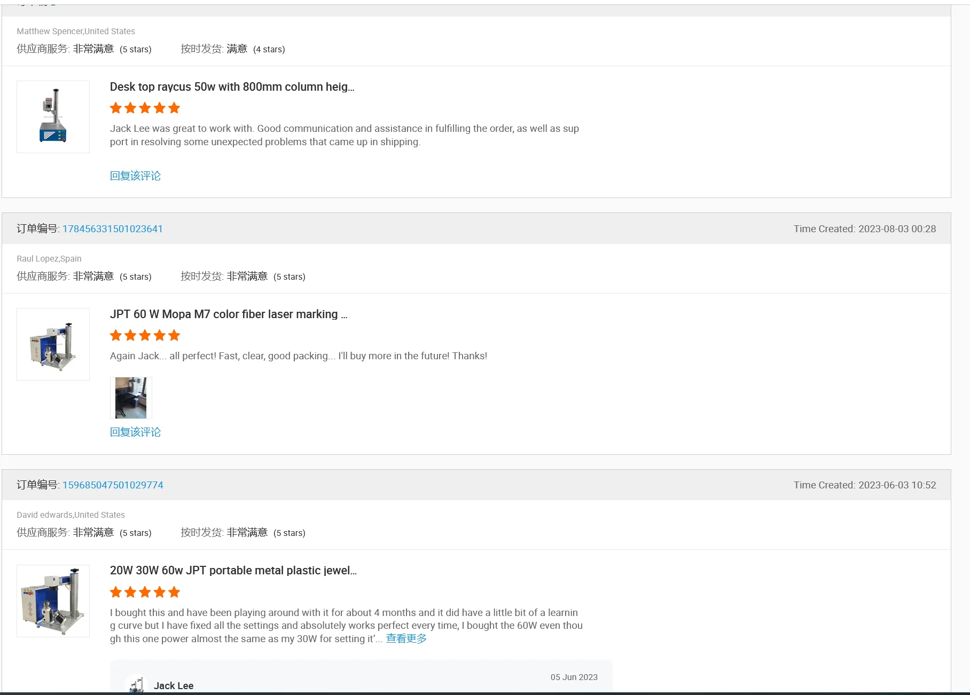The width and height of the screenshot is (970, 695).
Task: Open the JPT 60 W Mopa M7 title
Action: coord(228,314)
